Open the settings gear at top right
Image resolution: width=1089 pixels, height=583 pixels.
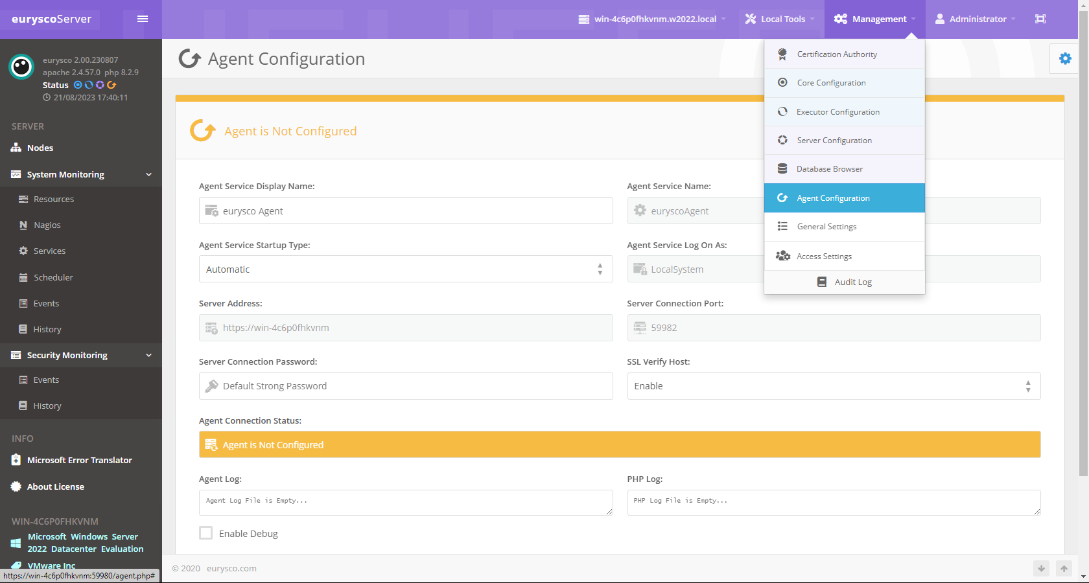pos(1065,58)
